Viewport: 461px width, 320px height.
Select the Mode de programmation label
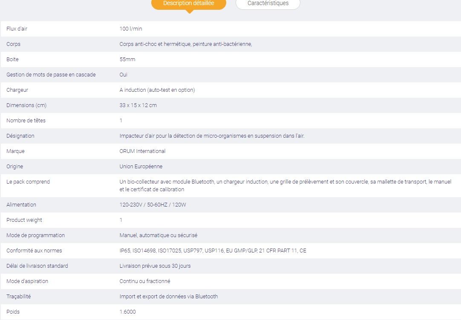(x=35, y=235)
